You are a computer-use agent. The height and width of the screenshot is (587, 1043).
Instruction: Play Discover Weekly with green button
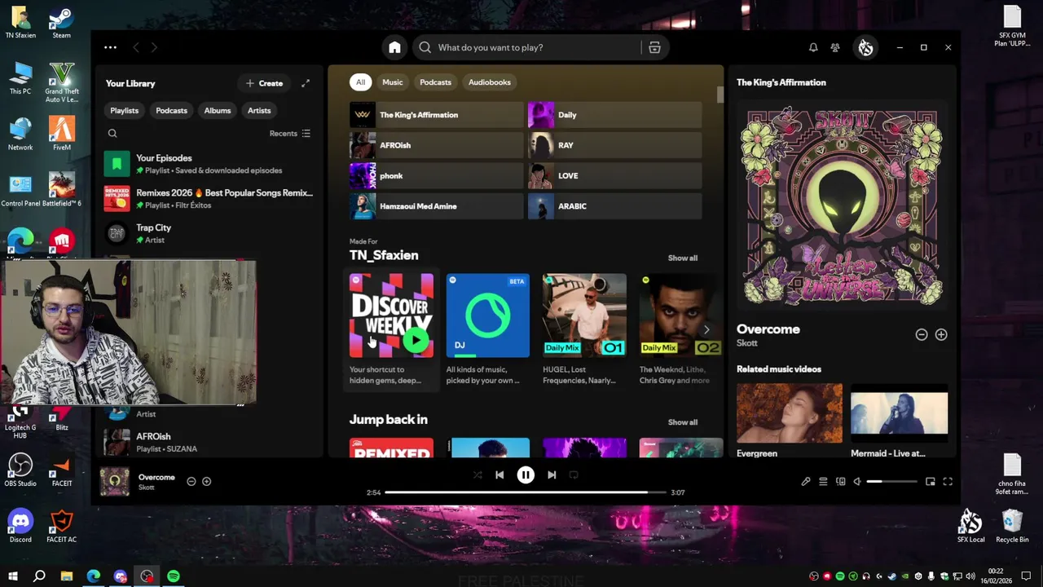coord(416,340)
